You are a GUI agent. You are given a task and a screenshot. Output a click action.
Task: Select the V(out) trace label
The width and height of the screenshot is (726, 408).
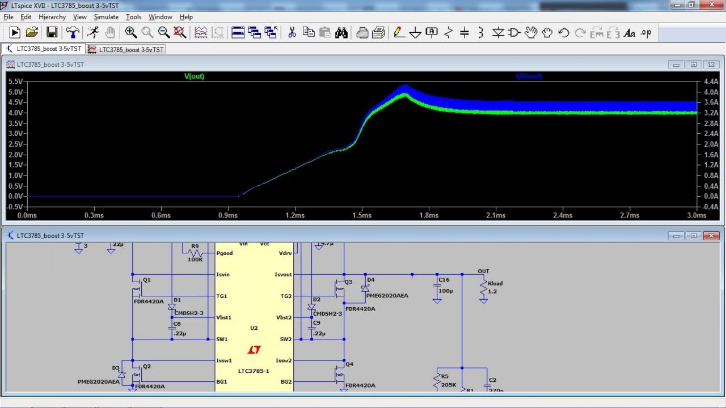tap(194, 76)
